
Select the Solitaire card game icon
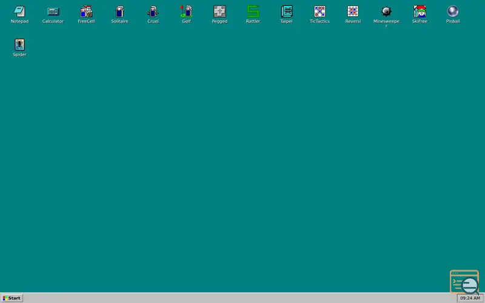click(x=119, y=12)
